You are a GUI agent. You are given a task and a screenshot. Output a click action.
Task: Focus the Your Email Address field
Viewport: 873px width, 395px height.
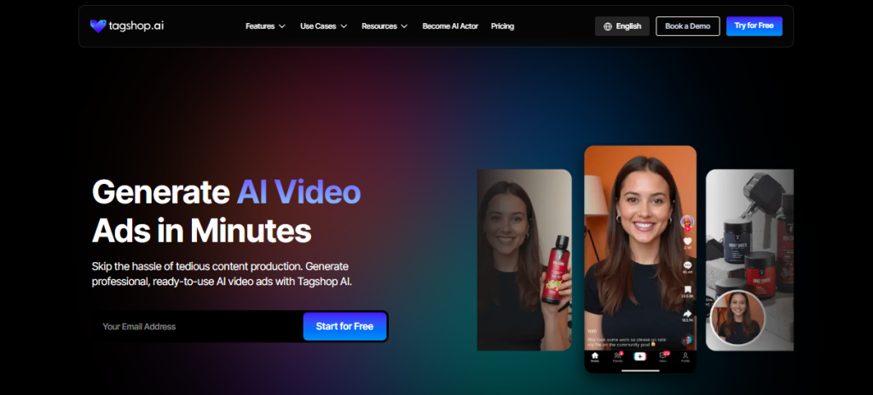[198, 327]
